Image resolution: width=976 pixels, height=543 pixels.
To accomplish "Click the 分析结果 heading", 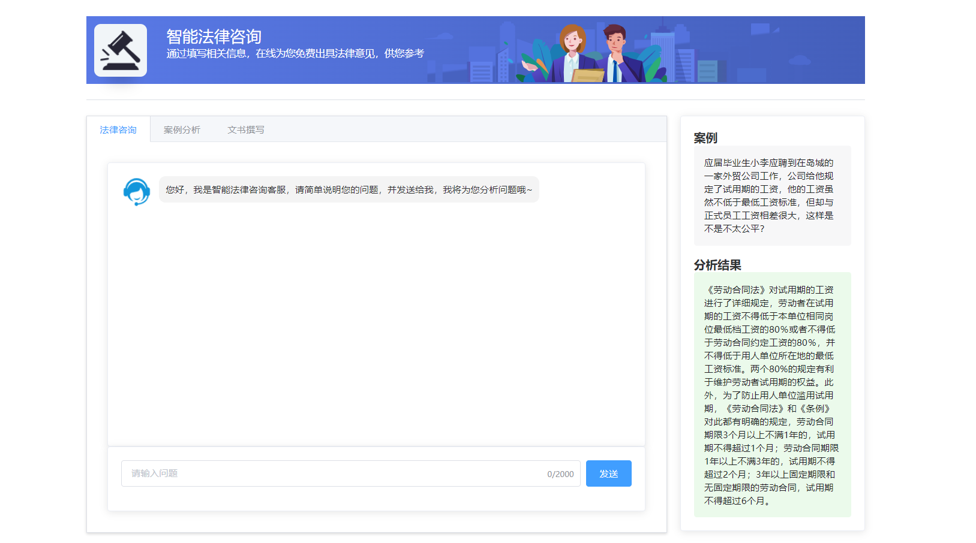I will [717, 265].
